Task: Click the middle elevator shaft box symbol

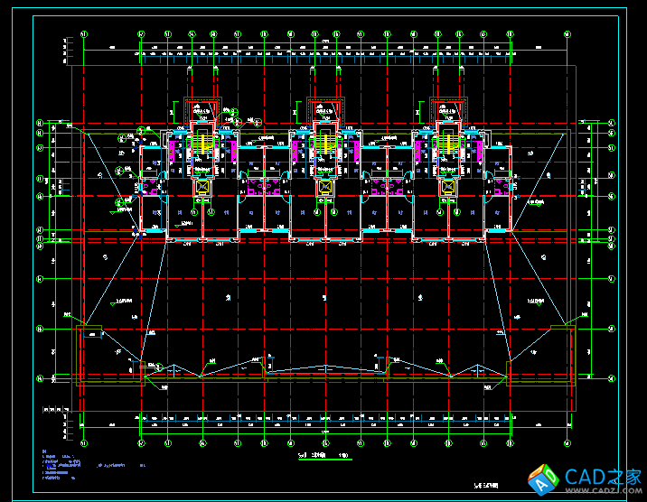Action: [324, 188]
